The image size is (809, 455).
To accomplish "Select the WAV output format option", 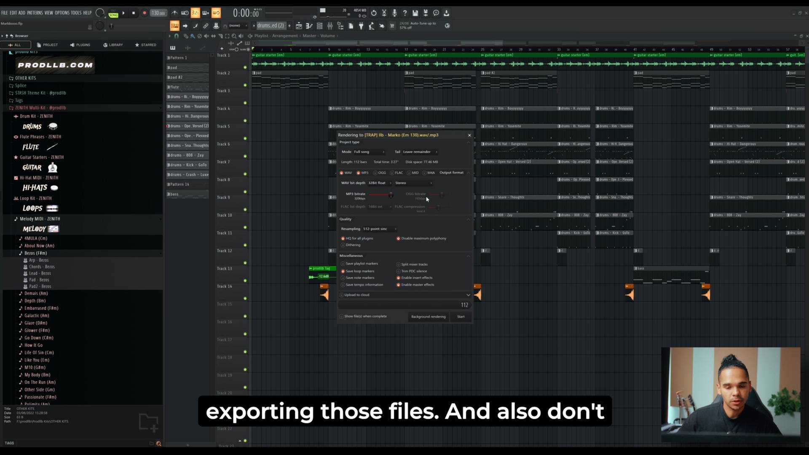I will pos(346,173).
